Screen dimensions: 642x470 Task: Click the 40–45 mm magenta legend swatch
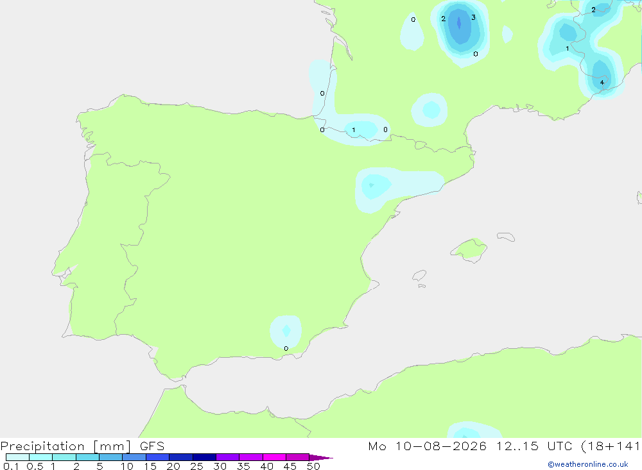[274, 457]
